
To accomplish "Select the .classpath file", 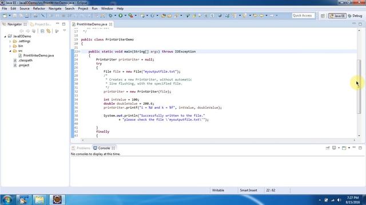I will point(25,60).
